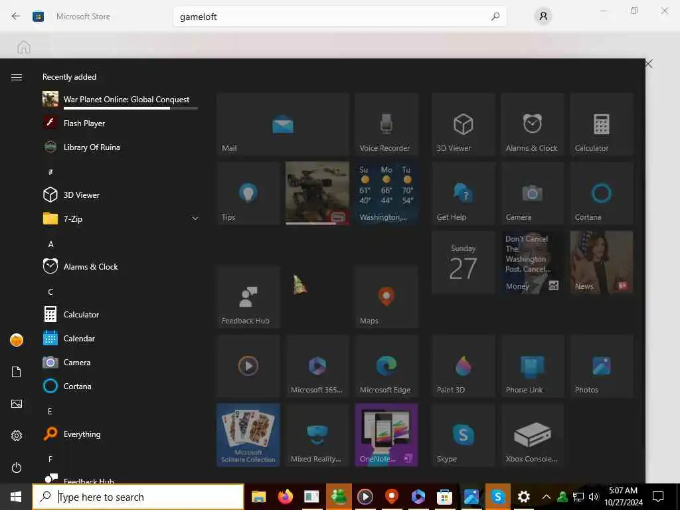
Task: Open the notification center icon
Action: coord(658,497)
